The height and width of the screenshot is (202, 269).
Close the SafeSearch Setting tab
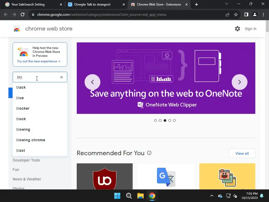tap(61, 4)
